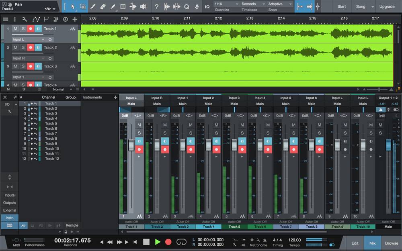This screenshot has width=402, height=251.
Task: Select the Range tool
Action: click(83, 7)
